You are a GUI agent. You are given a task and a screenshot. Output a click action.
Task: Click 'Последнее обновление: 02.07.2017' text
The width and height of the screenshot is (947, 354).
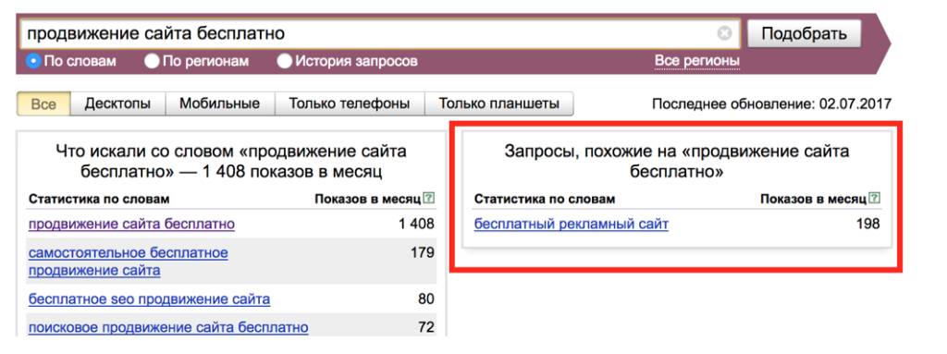[772, 104]
